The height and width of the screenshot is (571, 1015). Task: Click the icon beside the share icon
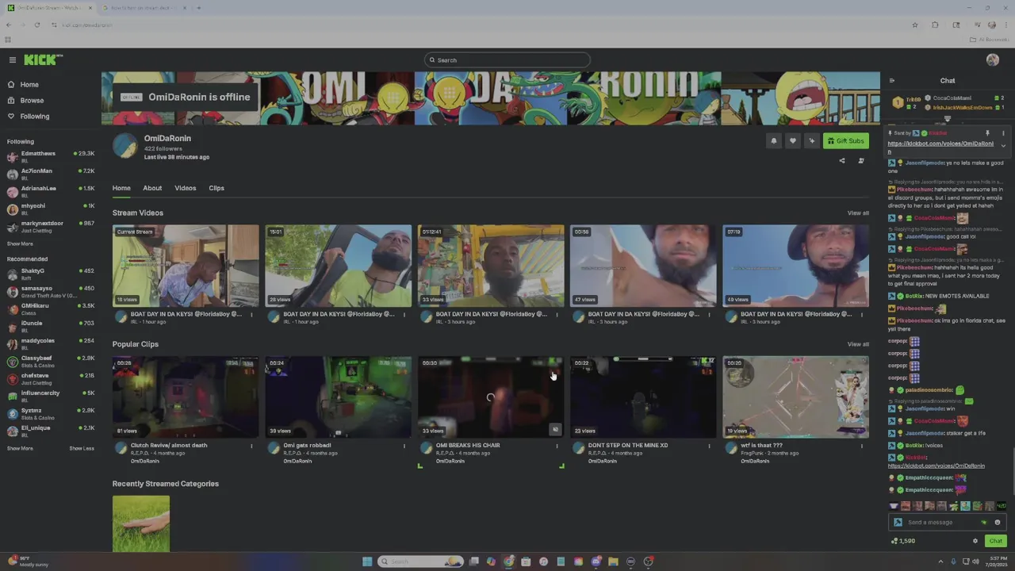861,161
